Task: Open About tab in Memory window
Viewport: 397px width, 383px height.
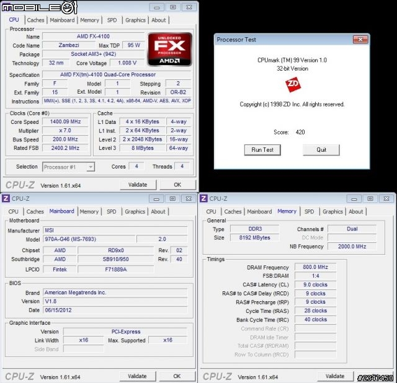Action: point(356,211)
